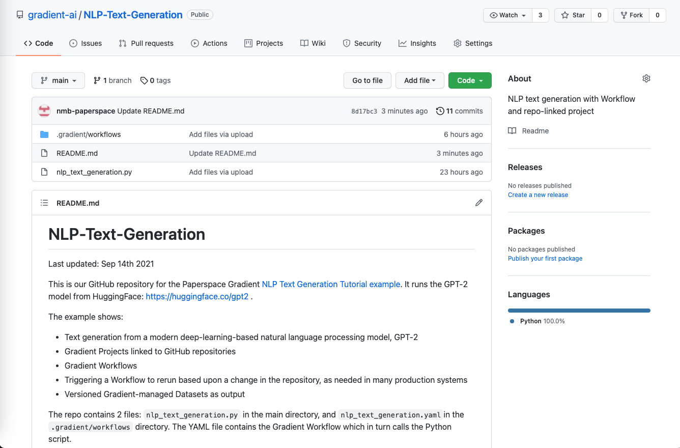Fork this repository
The image size is (680, 448).
pos(632,15)
